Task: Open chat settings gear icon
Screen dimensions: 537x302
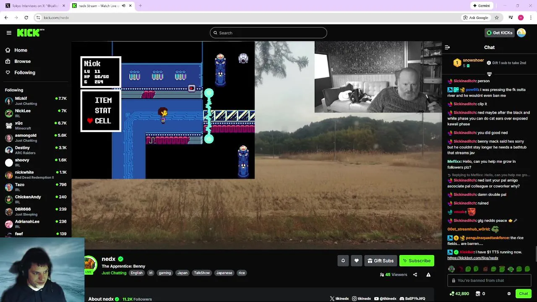Action: [509, 294]
